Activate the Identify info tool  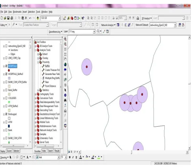[x=65, y=95]
